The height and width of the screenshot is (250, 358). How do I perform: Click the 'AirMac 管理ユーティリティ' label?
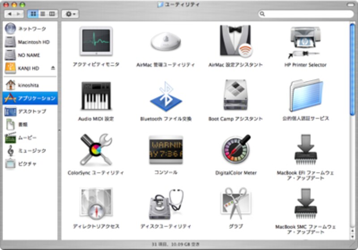click(166, 65)
